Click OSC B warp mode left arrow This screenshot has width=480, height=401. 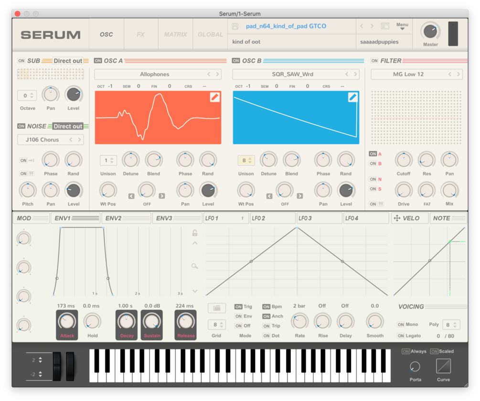tap(269, 196)
